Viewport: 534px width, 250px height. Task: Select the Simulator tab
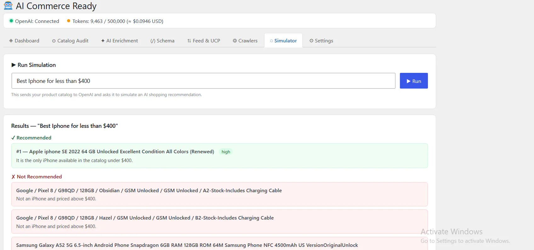(283, 41)
